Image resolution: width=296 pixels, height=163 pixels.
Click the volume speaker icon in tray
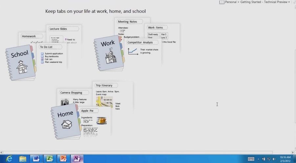point(274,159)
